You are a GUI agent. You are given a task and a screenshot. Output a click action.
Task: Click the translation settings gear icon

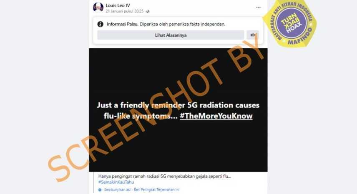coord(100,190)
